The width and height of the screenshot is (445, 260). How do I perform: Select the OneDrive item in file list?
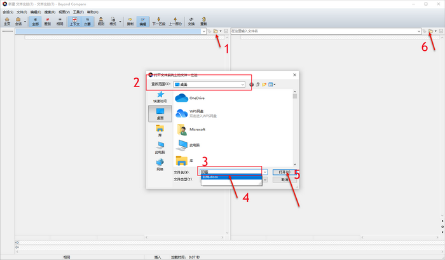[190, 98]
